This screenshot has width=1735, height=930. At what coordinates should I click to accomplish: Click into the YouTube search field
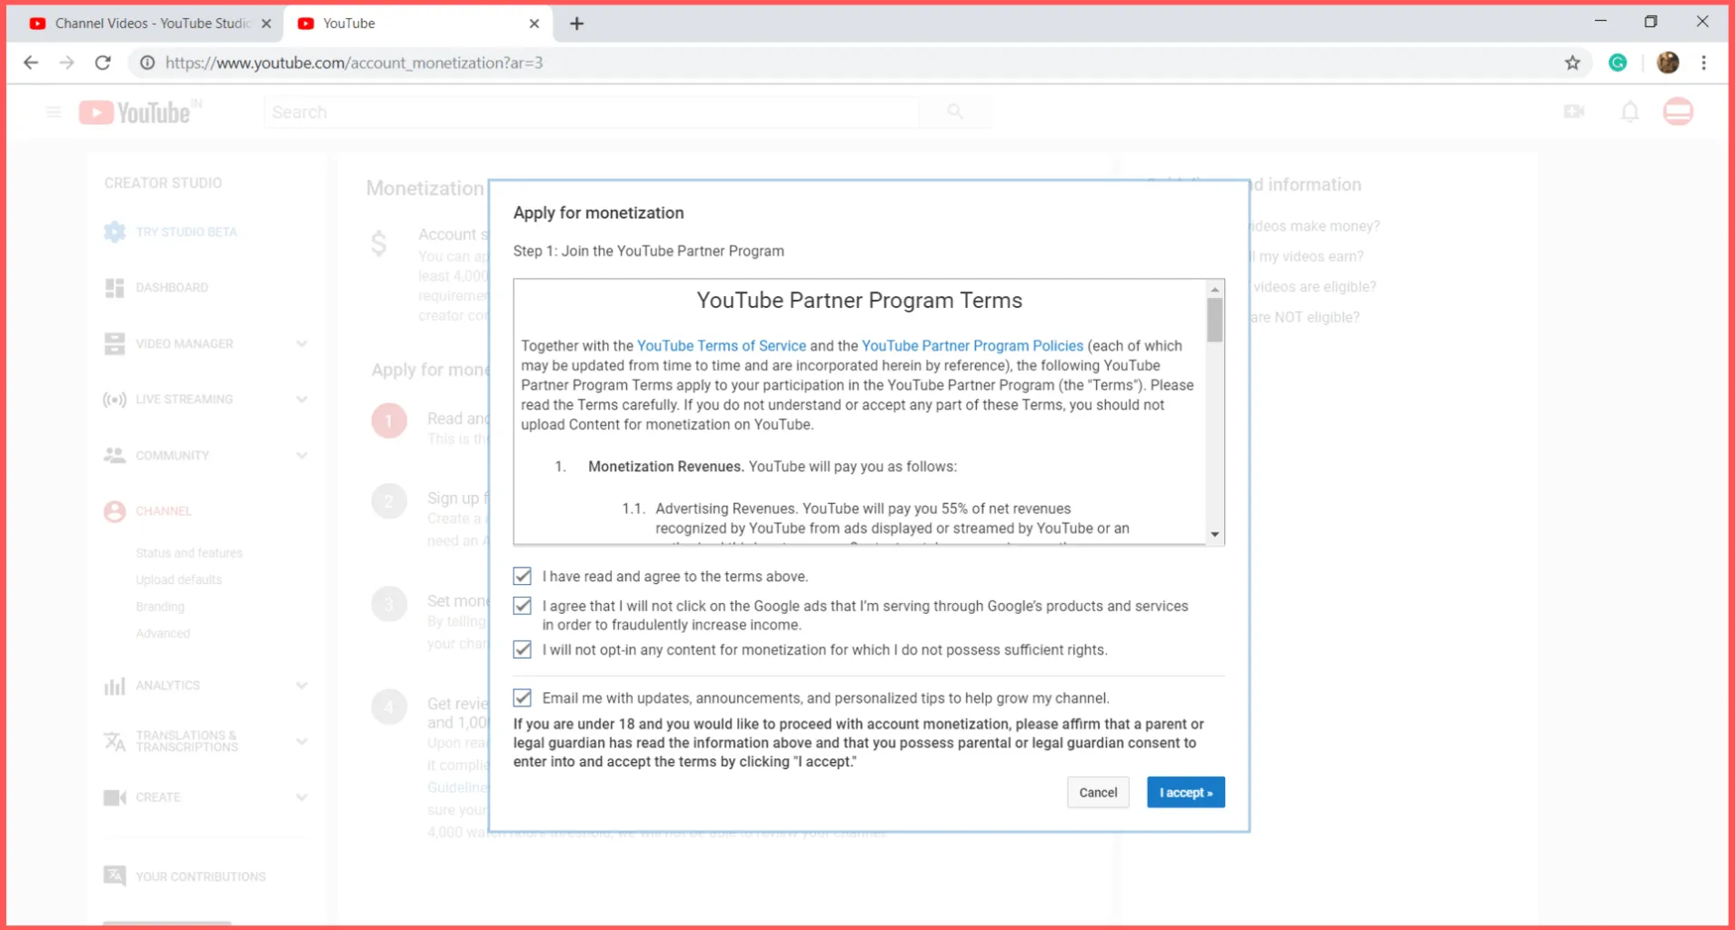pyautogui.click(x=591, y=112)
